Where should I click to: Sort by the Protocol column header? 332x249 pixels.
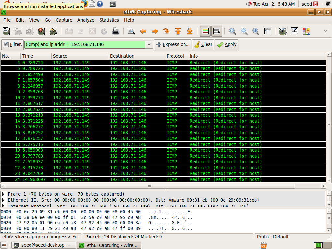point(176,56)
